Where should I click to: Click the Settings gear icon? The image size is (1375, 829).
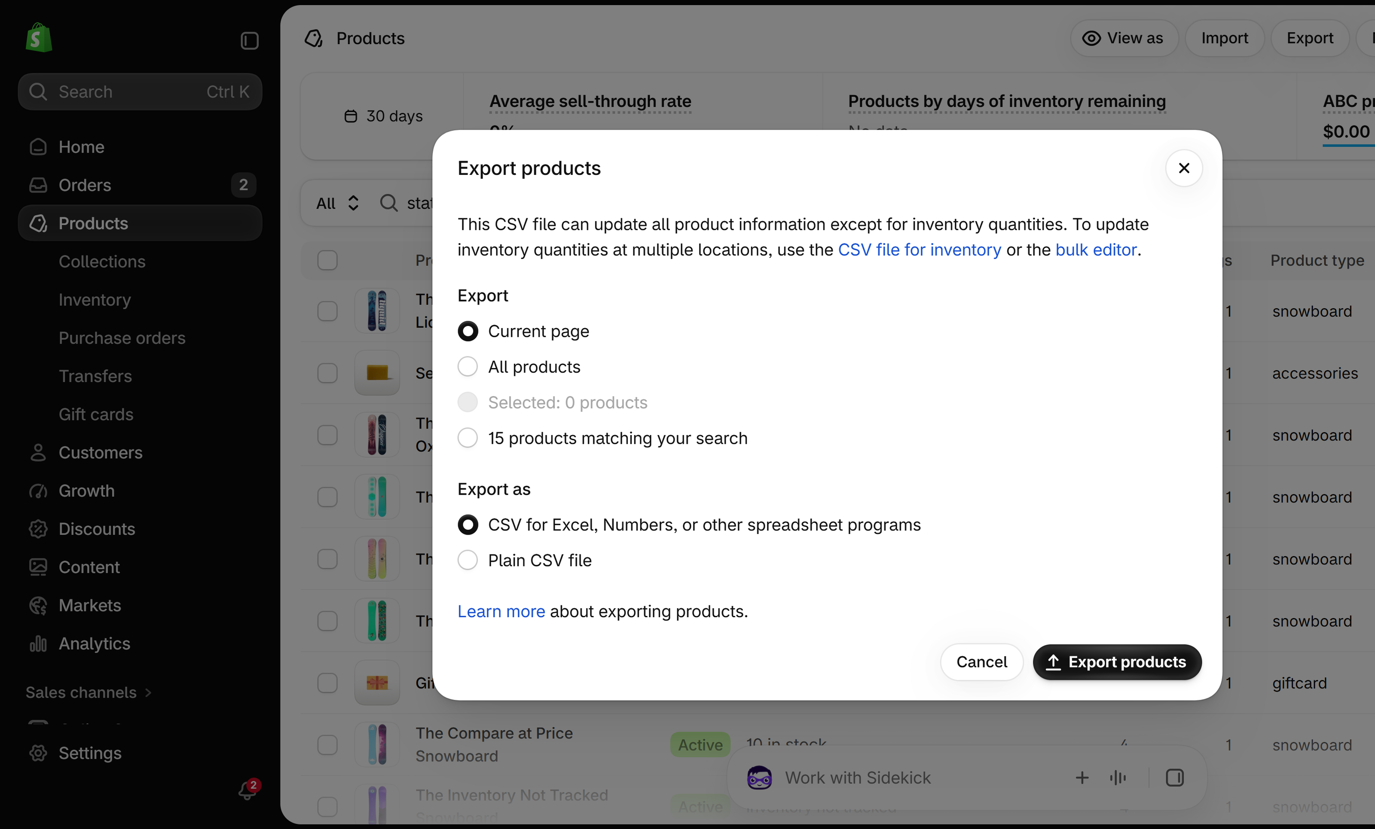[38, 753]
